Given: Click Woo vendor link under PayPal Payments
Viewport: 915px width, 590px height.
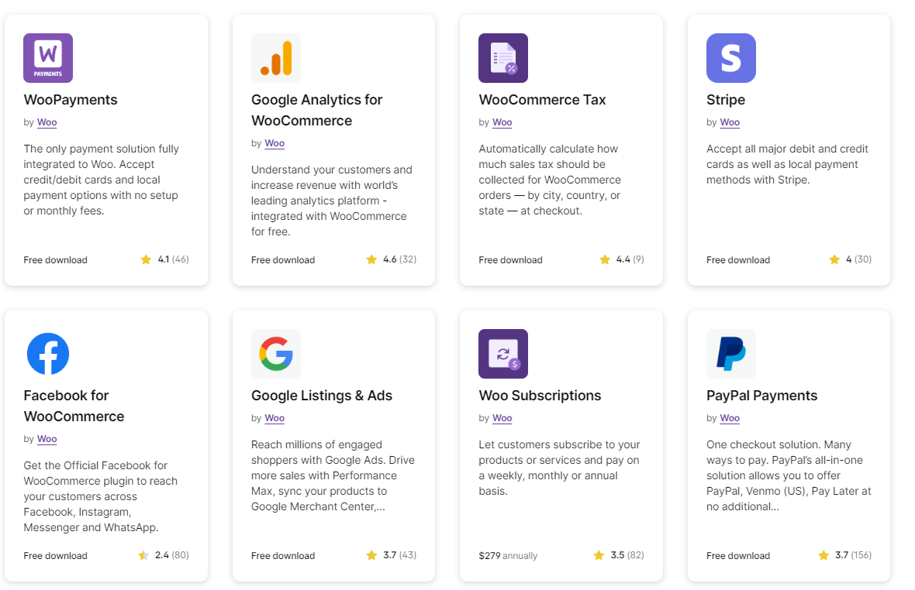Looking at the screenshot, I should [x=730, y=418].
